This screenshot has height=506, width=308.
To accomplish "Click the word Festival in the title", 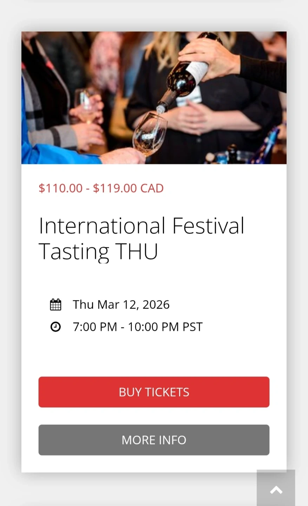I will pyautogui.click(x=208, y=226).
